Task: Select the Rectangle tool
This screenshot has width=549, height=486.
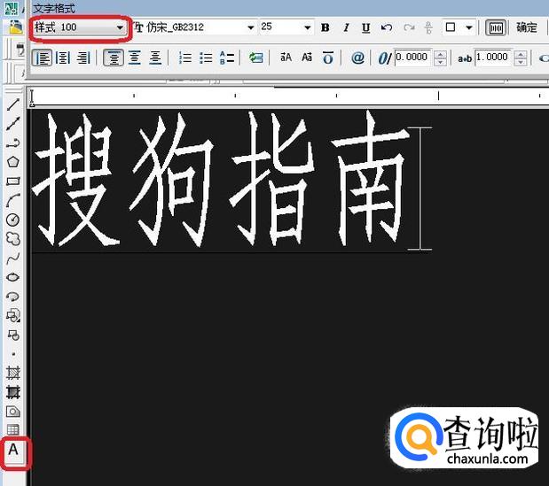Action: point(13,181)
